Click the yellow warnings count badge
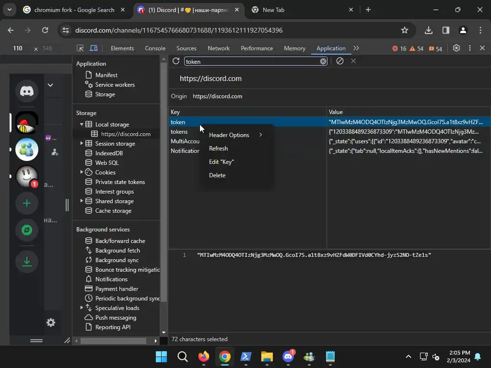 click(417, 48)
